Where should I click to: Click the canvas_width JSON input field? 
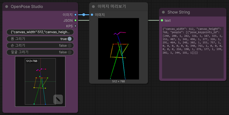pos(40,32)
